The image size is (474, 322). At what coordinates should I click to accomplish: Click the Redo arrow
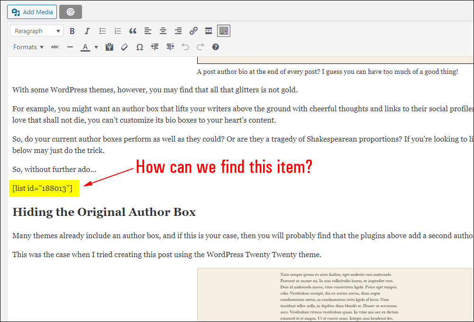click(201, 47)
